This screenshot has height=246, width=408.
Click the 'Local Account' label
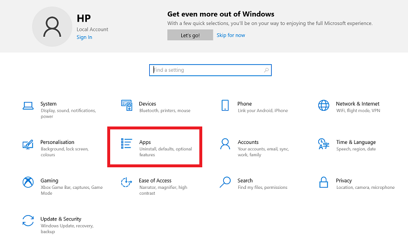coord(92,29)
